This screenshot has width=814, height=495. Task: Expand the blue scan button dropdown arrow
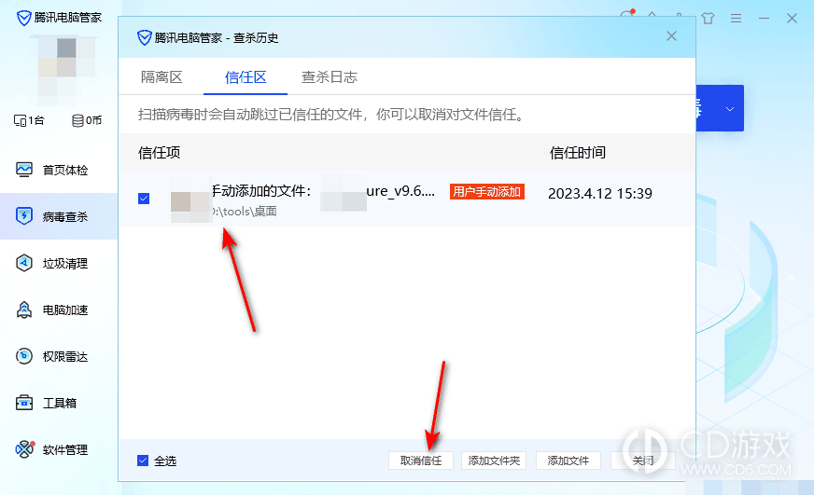[729, 109]
